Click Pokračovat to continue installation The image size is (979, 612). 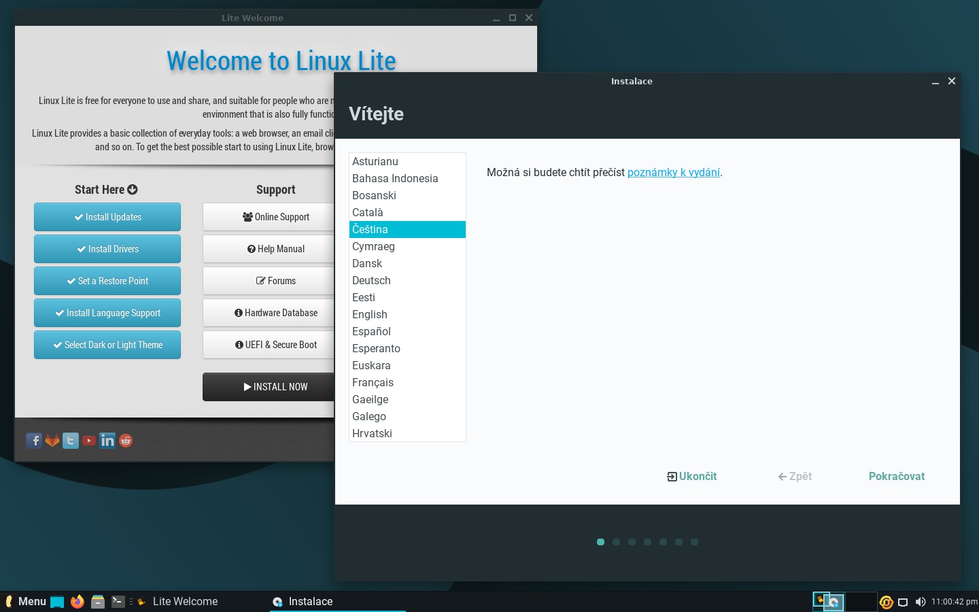(897, 477)
